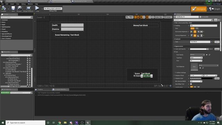Expand the Input palette category

click(x=3, y=25)
